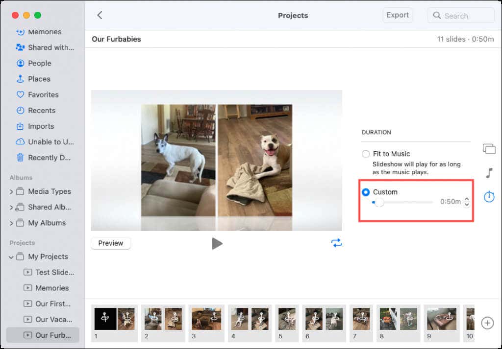Click the 11 slides · 0:50m info
Screen dimensions: 502x349
466,39
